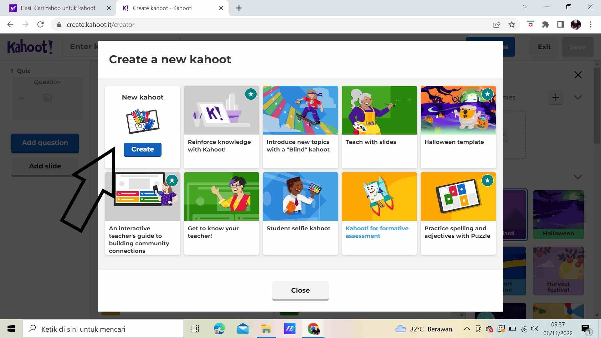Click the red shield extension icon

pos(530,24)
